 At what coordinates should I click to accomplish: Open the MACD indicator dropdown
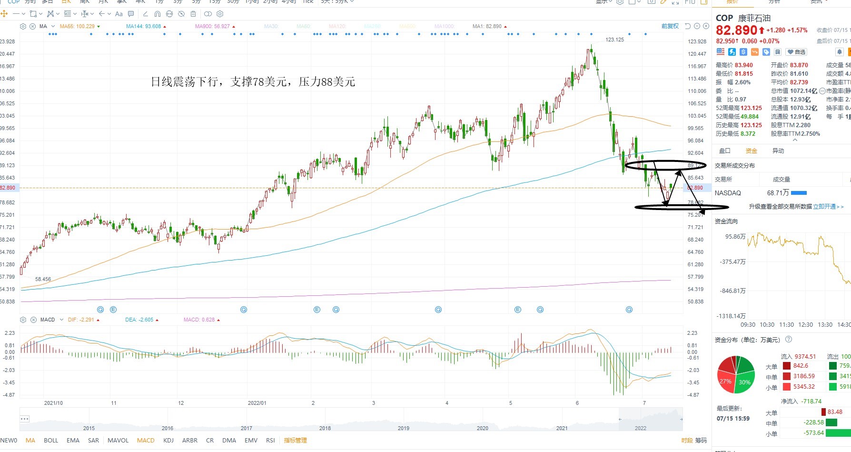point(61,320)
